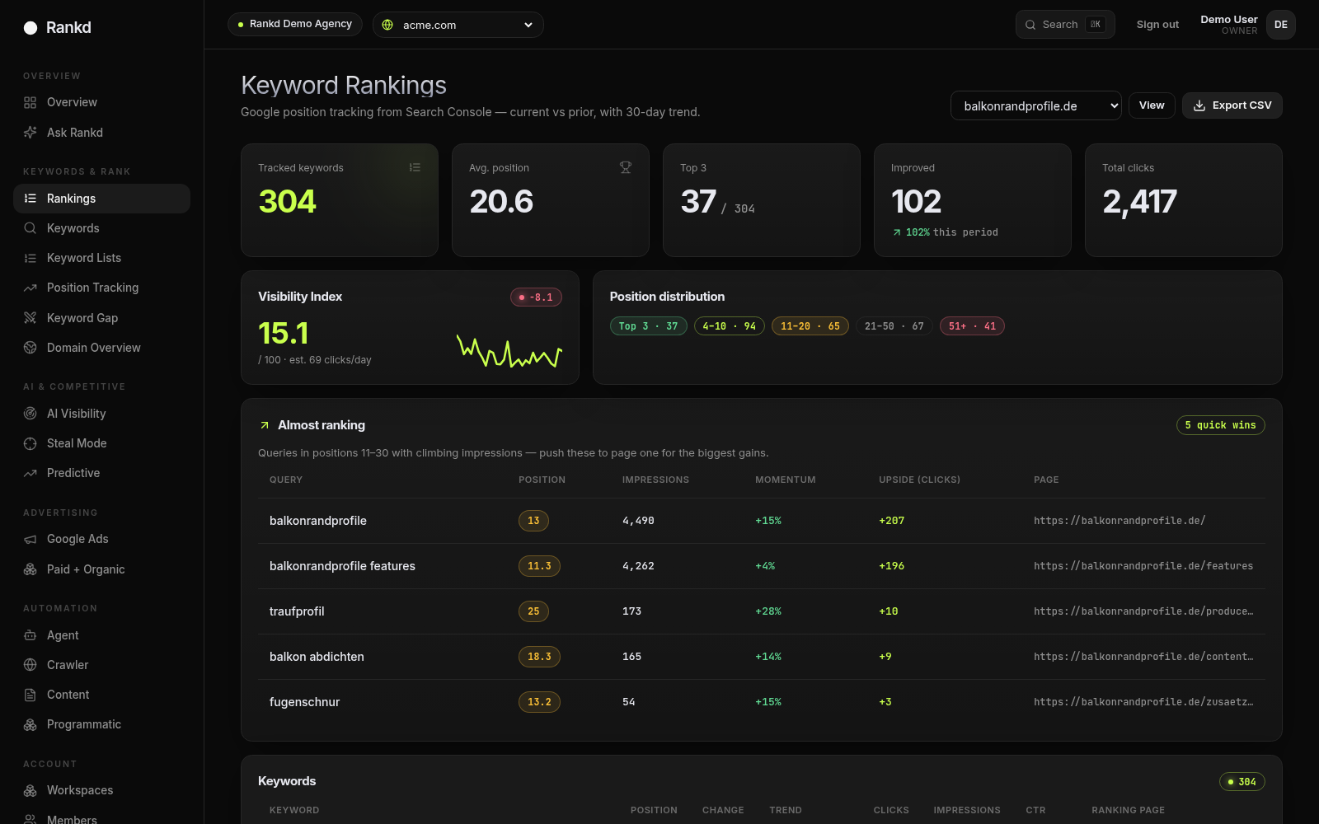Open the https://balkonrandprofile.de/ page link

point(1120,521)
